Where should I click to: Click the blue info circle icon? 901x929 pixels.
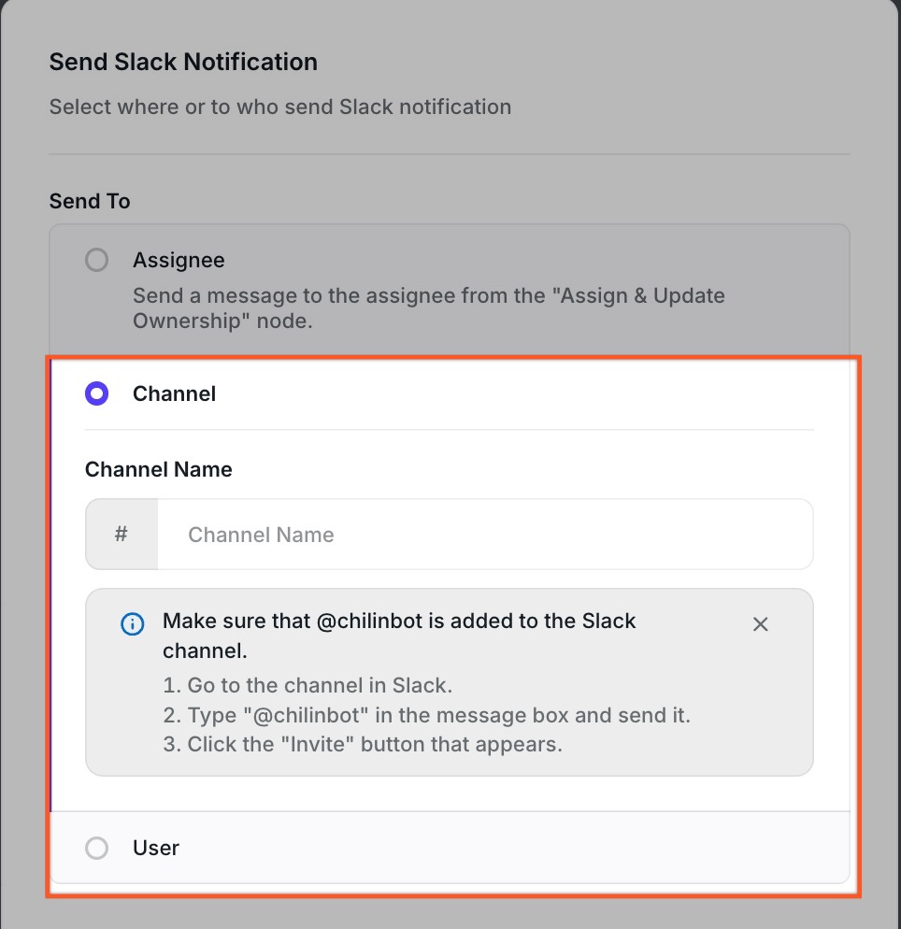coord(134,623)
